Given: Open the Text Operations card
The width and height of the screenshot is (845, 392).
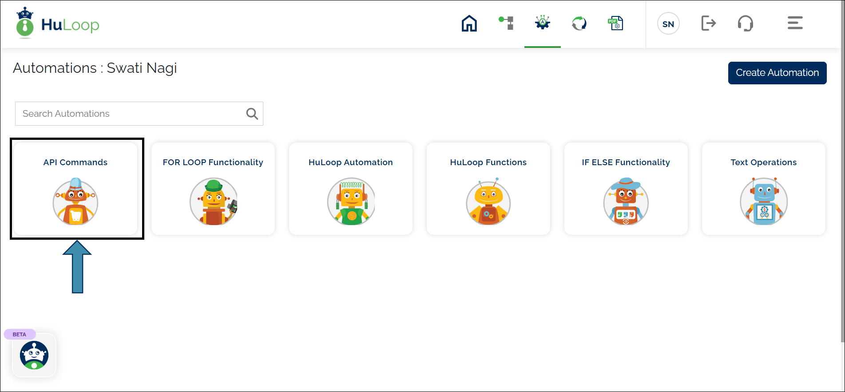Looking at the screenshot, I should pos(764,189).
